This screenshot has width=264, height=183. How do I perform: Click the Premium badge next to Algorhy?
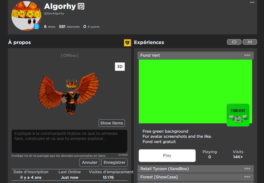click(81, 7)
